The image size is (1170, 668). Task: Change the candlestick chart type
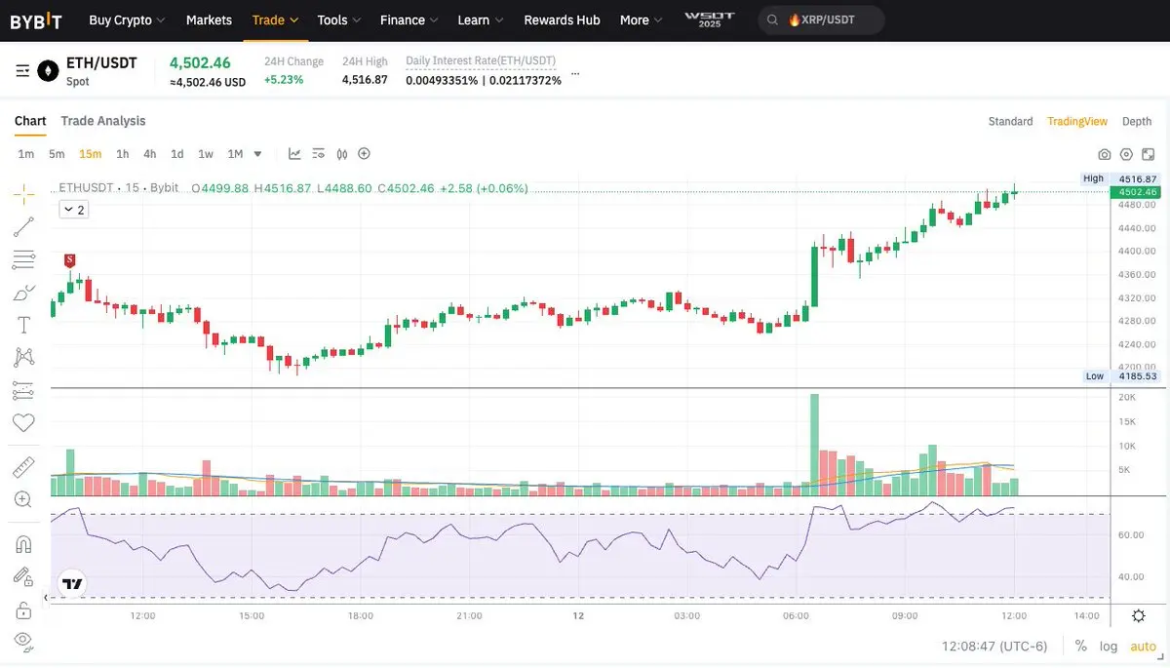[x=342, y=153]
